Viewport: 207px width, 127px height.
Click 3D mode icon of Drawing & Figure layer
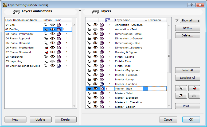[x=102, y=52]
